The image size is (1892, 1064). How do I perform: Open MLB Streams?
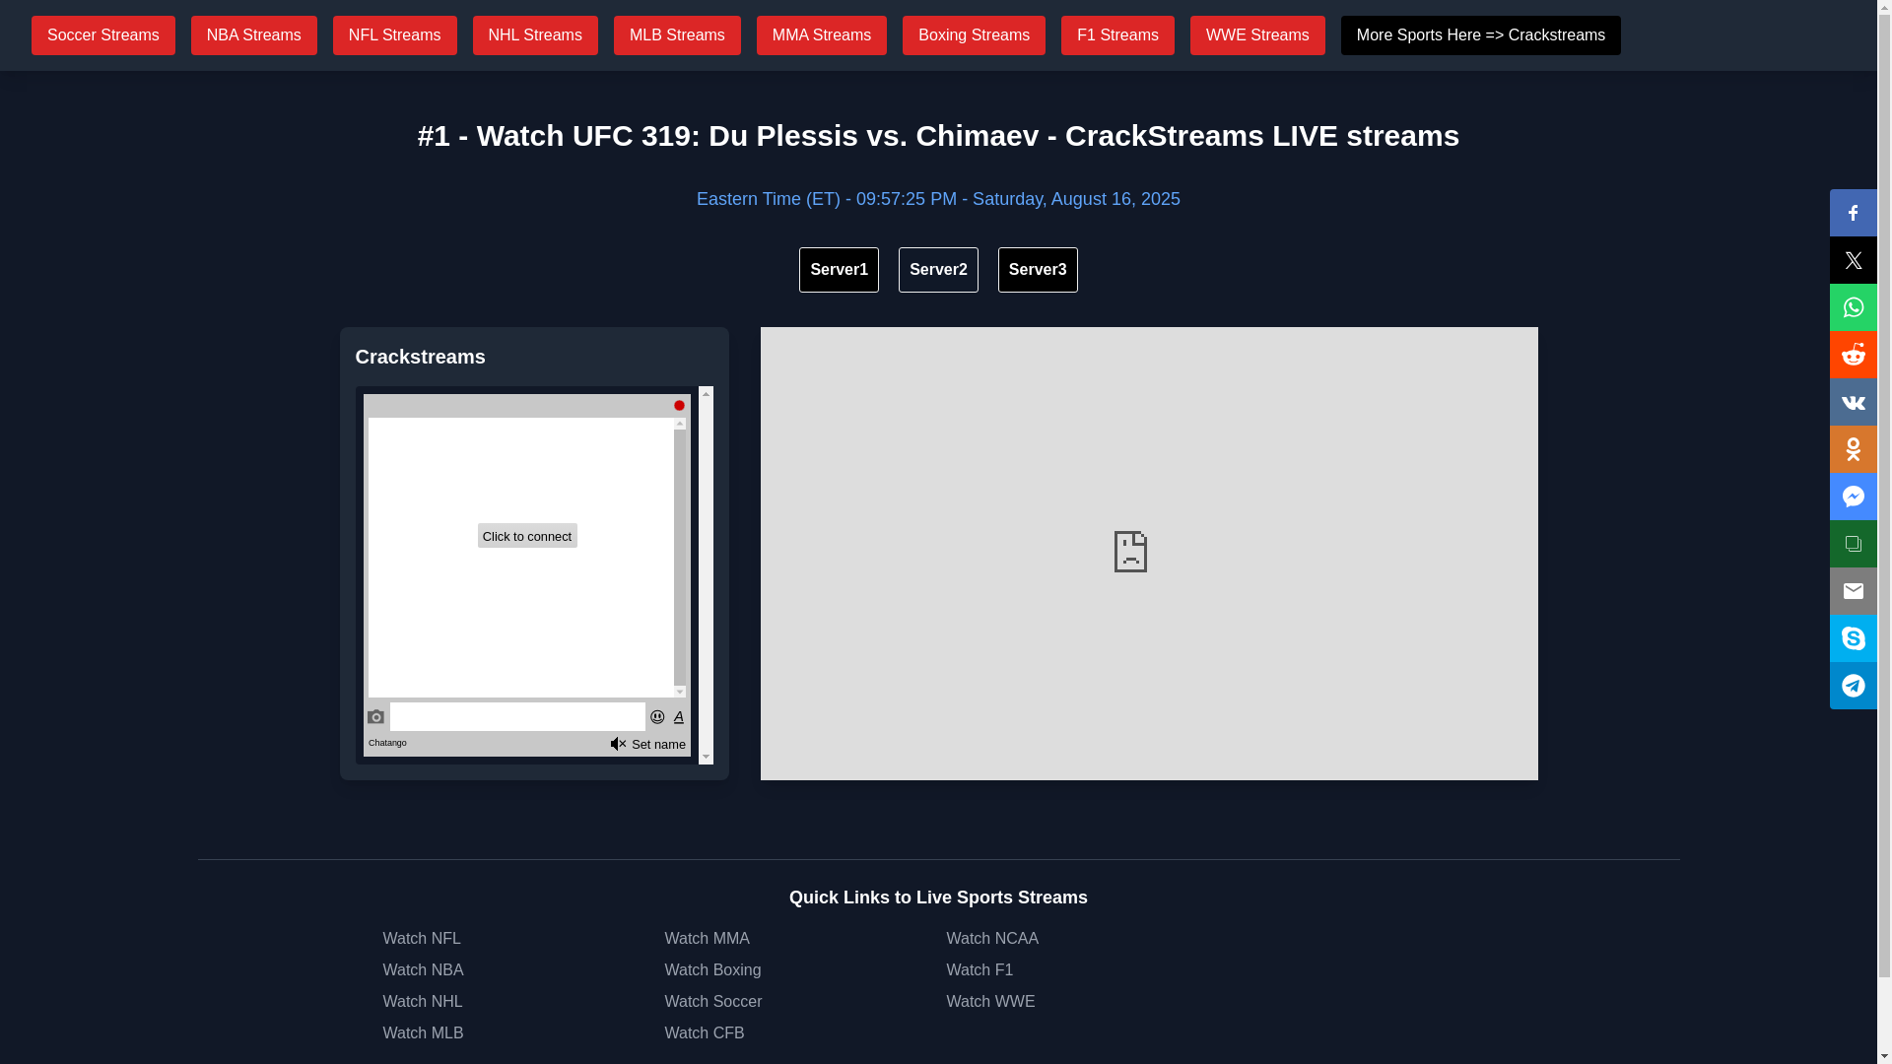(x=677, y=35)
